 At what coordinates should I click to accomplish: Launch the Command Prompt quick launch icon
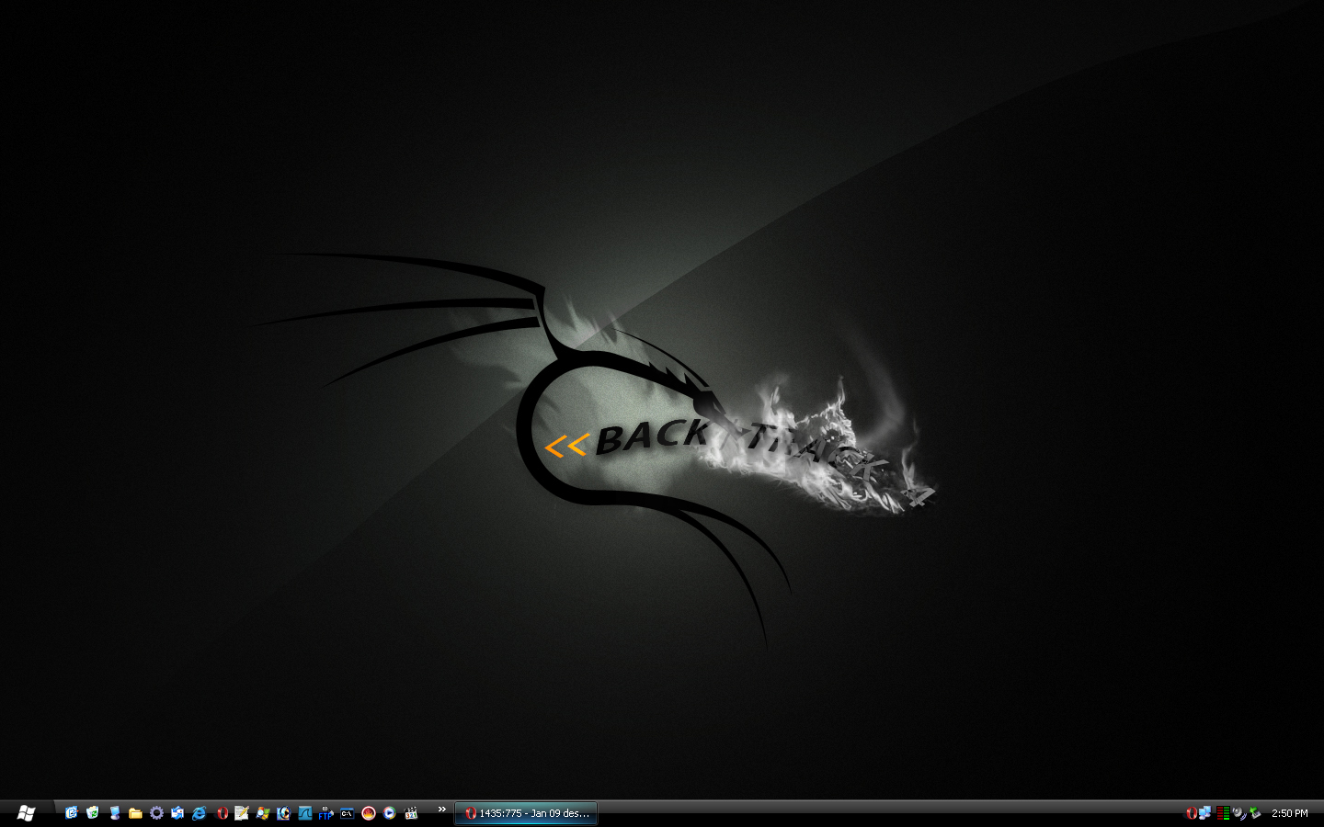[x=347, y=813]
